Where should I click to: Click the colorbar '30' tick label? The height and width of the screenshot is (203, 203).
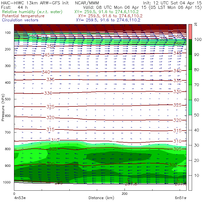196,145
